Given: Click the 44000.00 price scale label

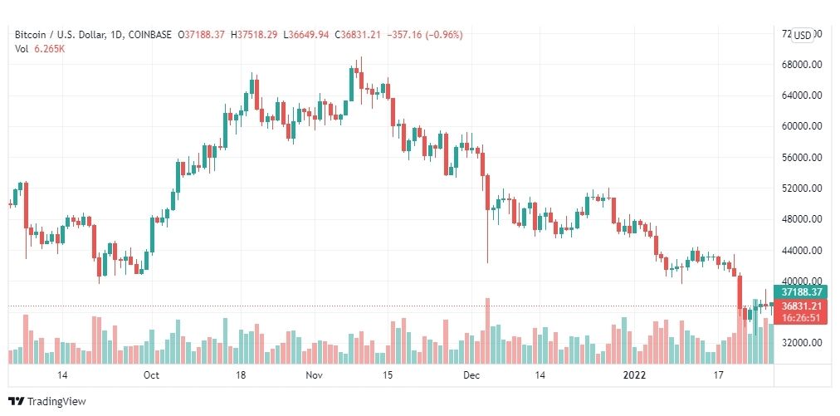Looking at the screenshot, I should tap(802, 251).
